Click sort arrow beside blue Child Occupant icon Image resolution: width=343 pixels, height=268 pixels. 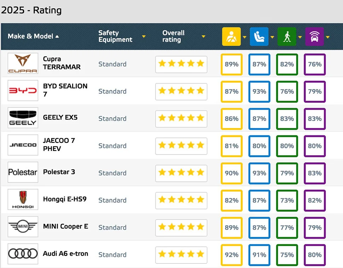click(272, 37)
